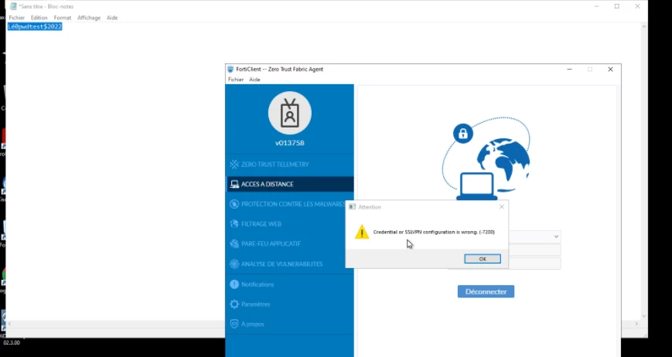
Task: Click the Pare-feu applicatif icon
Action: [x=234, y=244]
